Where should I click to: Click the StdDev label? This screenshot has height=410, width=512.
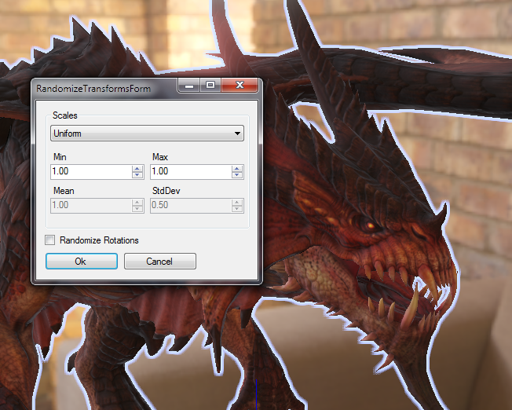click(166, 191)
